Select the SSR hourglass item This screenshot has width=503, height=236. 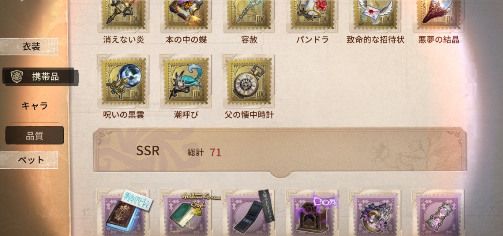point(438,213)
